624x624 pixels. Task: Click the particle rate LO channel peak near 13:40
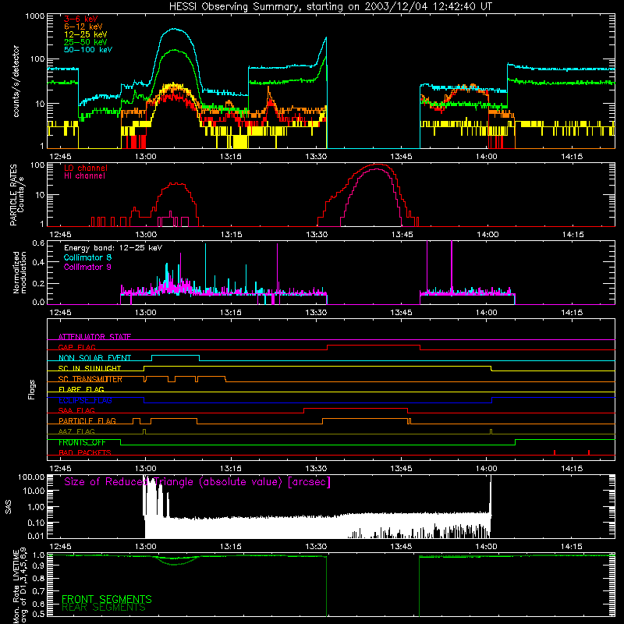(x=376, y=165)
